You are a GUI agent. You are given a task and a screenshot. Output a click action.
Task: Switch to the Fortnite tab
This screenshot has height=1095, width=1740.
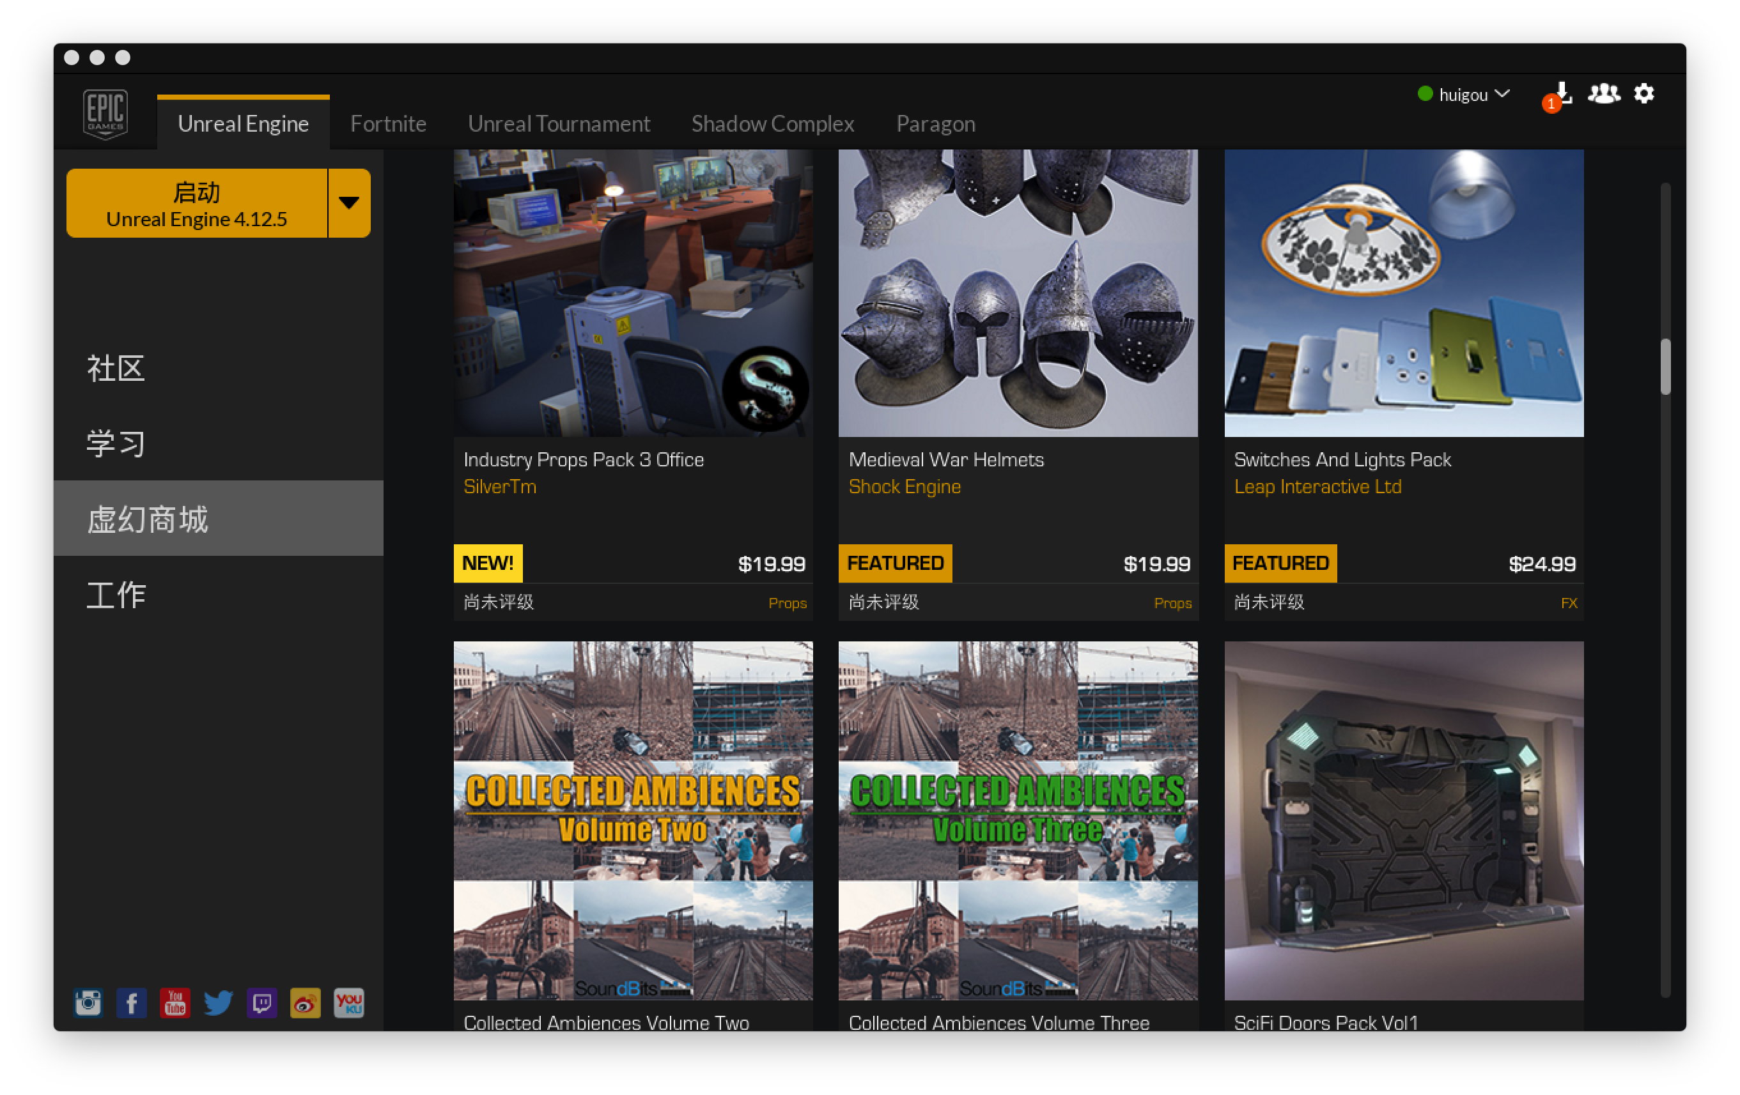388,123
